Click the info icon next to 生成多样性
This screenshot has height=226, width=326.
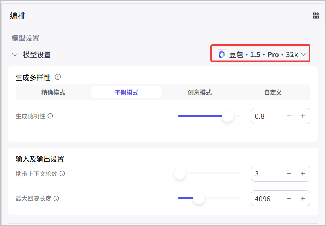click(58, 77)
